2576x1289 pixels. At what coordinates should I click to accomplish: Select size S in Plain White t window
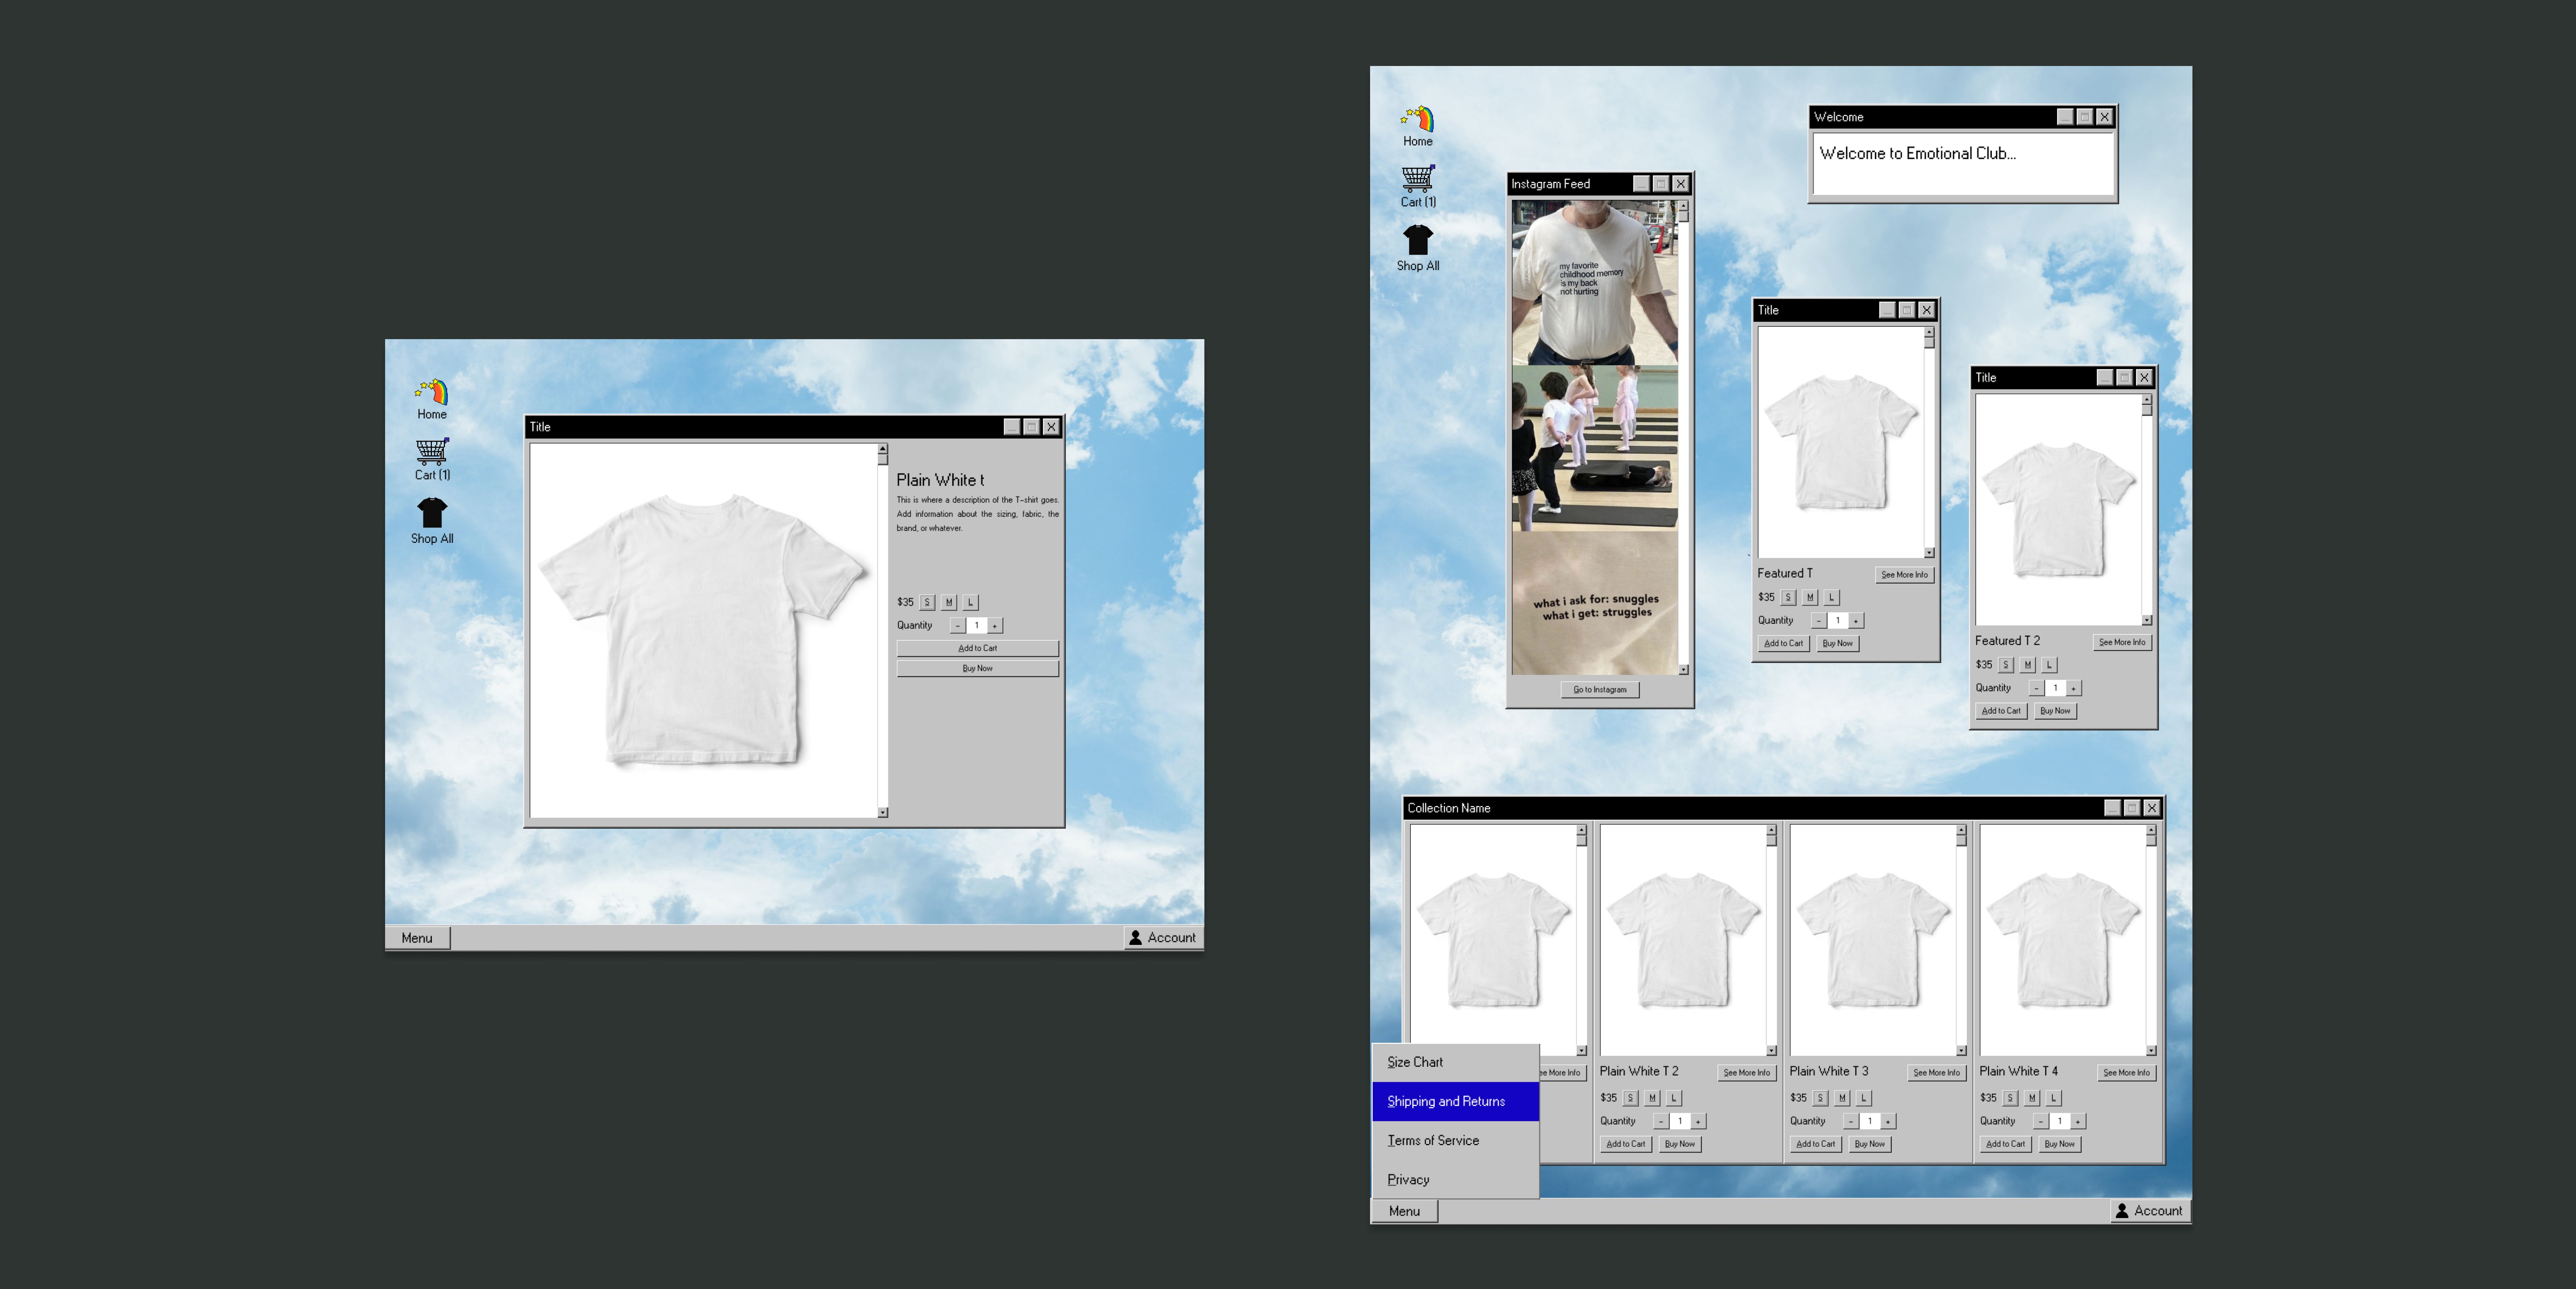[x=927, y=603]
